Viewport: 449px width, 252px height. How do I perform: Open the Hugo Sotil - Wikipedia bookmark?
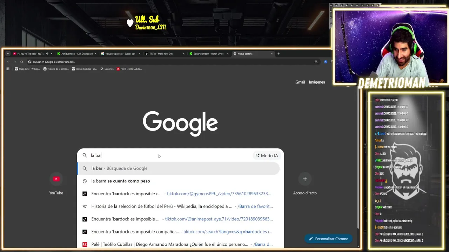[27, 69]
